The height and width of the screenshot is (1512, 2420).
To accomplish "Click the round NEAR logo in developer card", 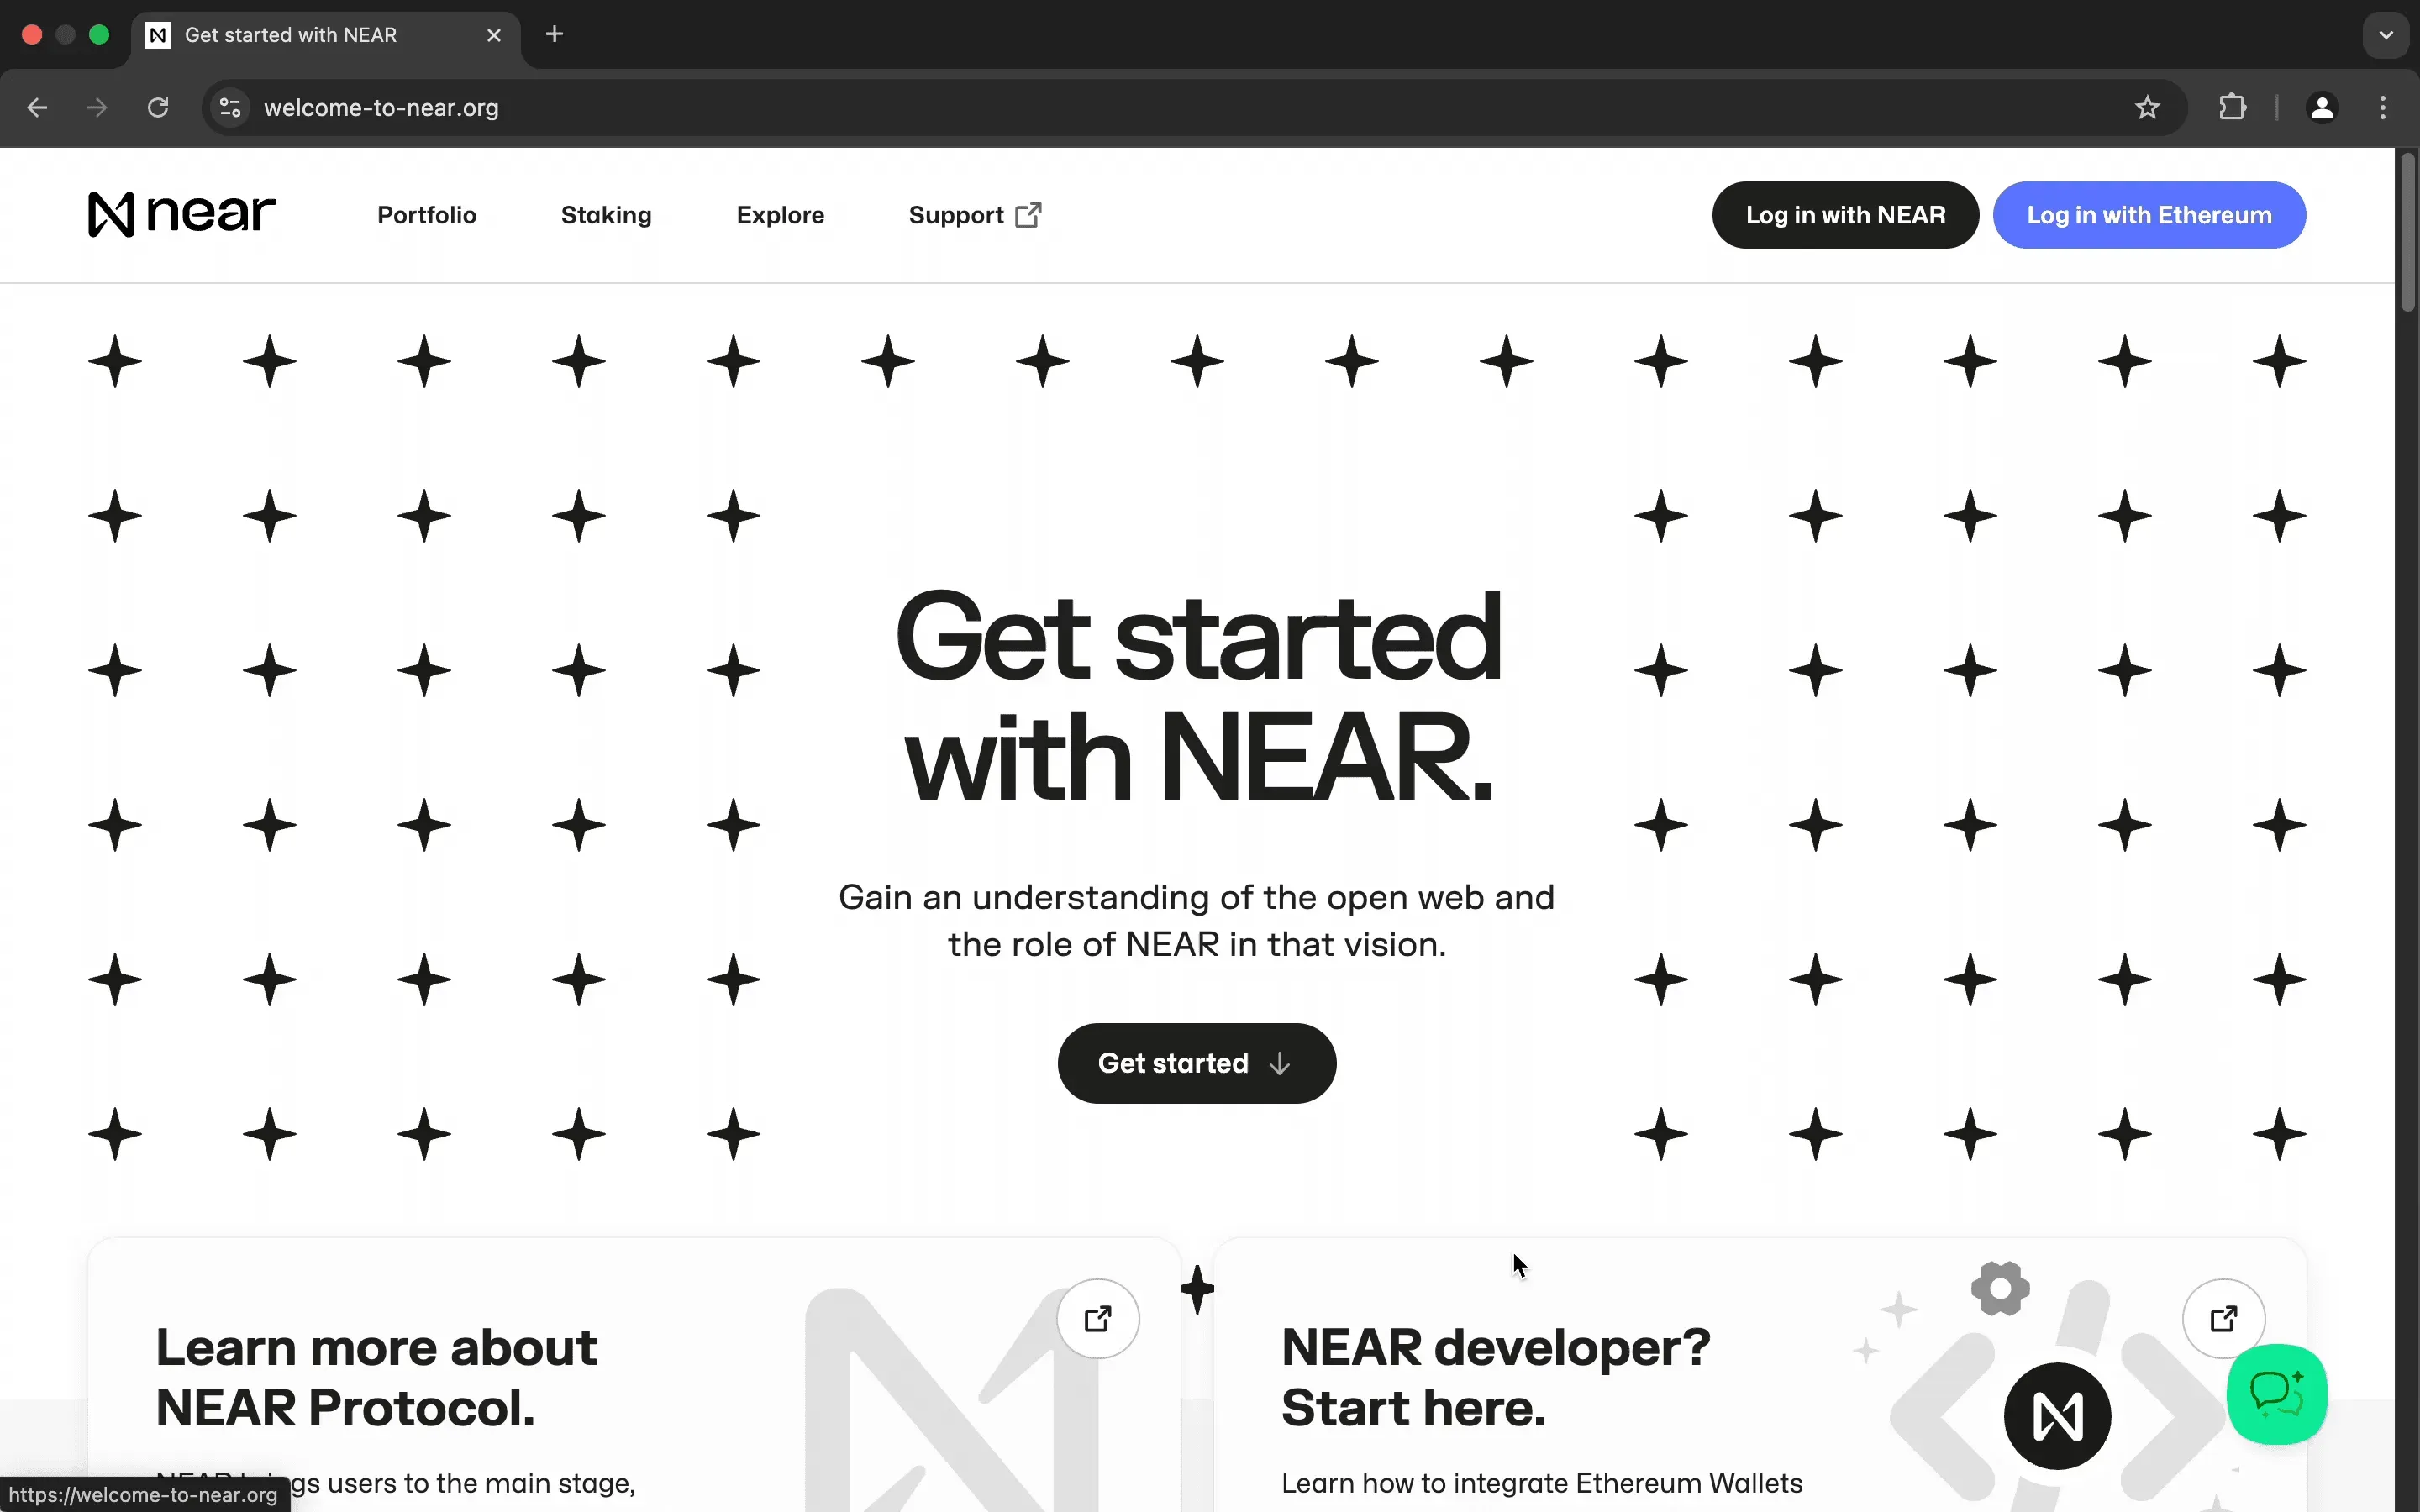I will [x=2057, y=1416].
